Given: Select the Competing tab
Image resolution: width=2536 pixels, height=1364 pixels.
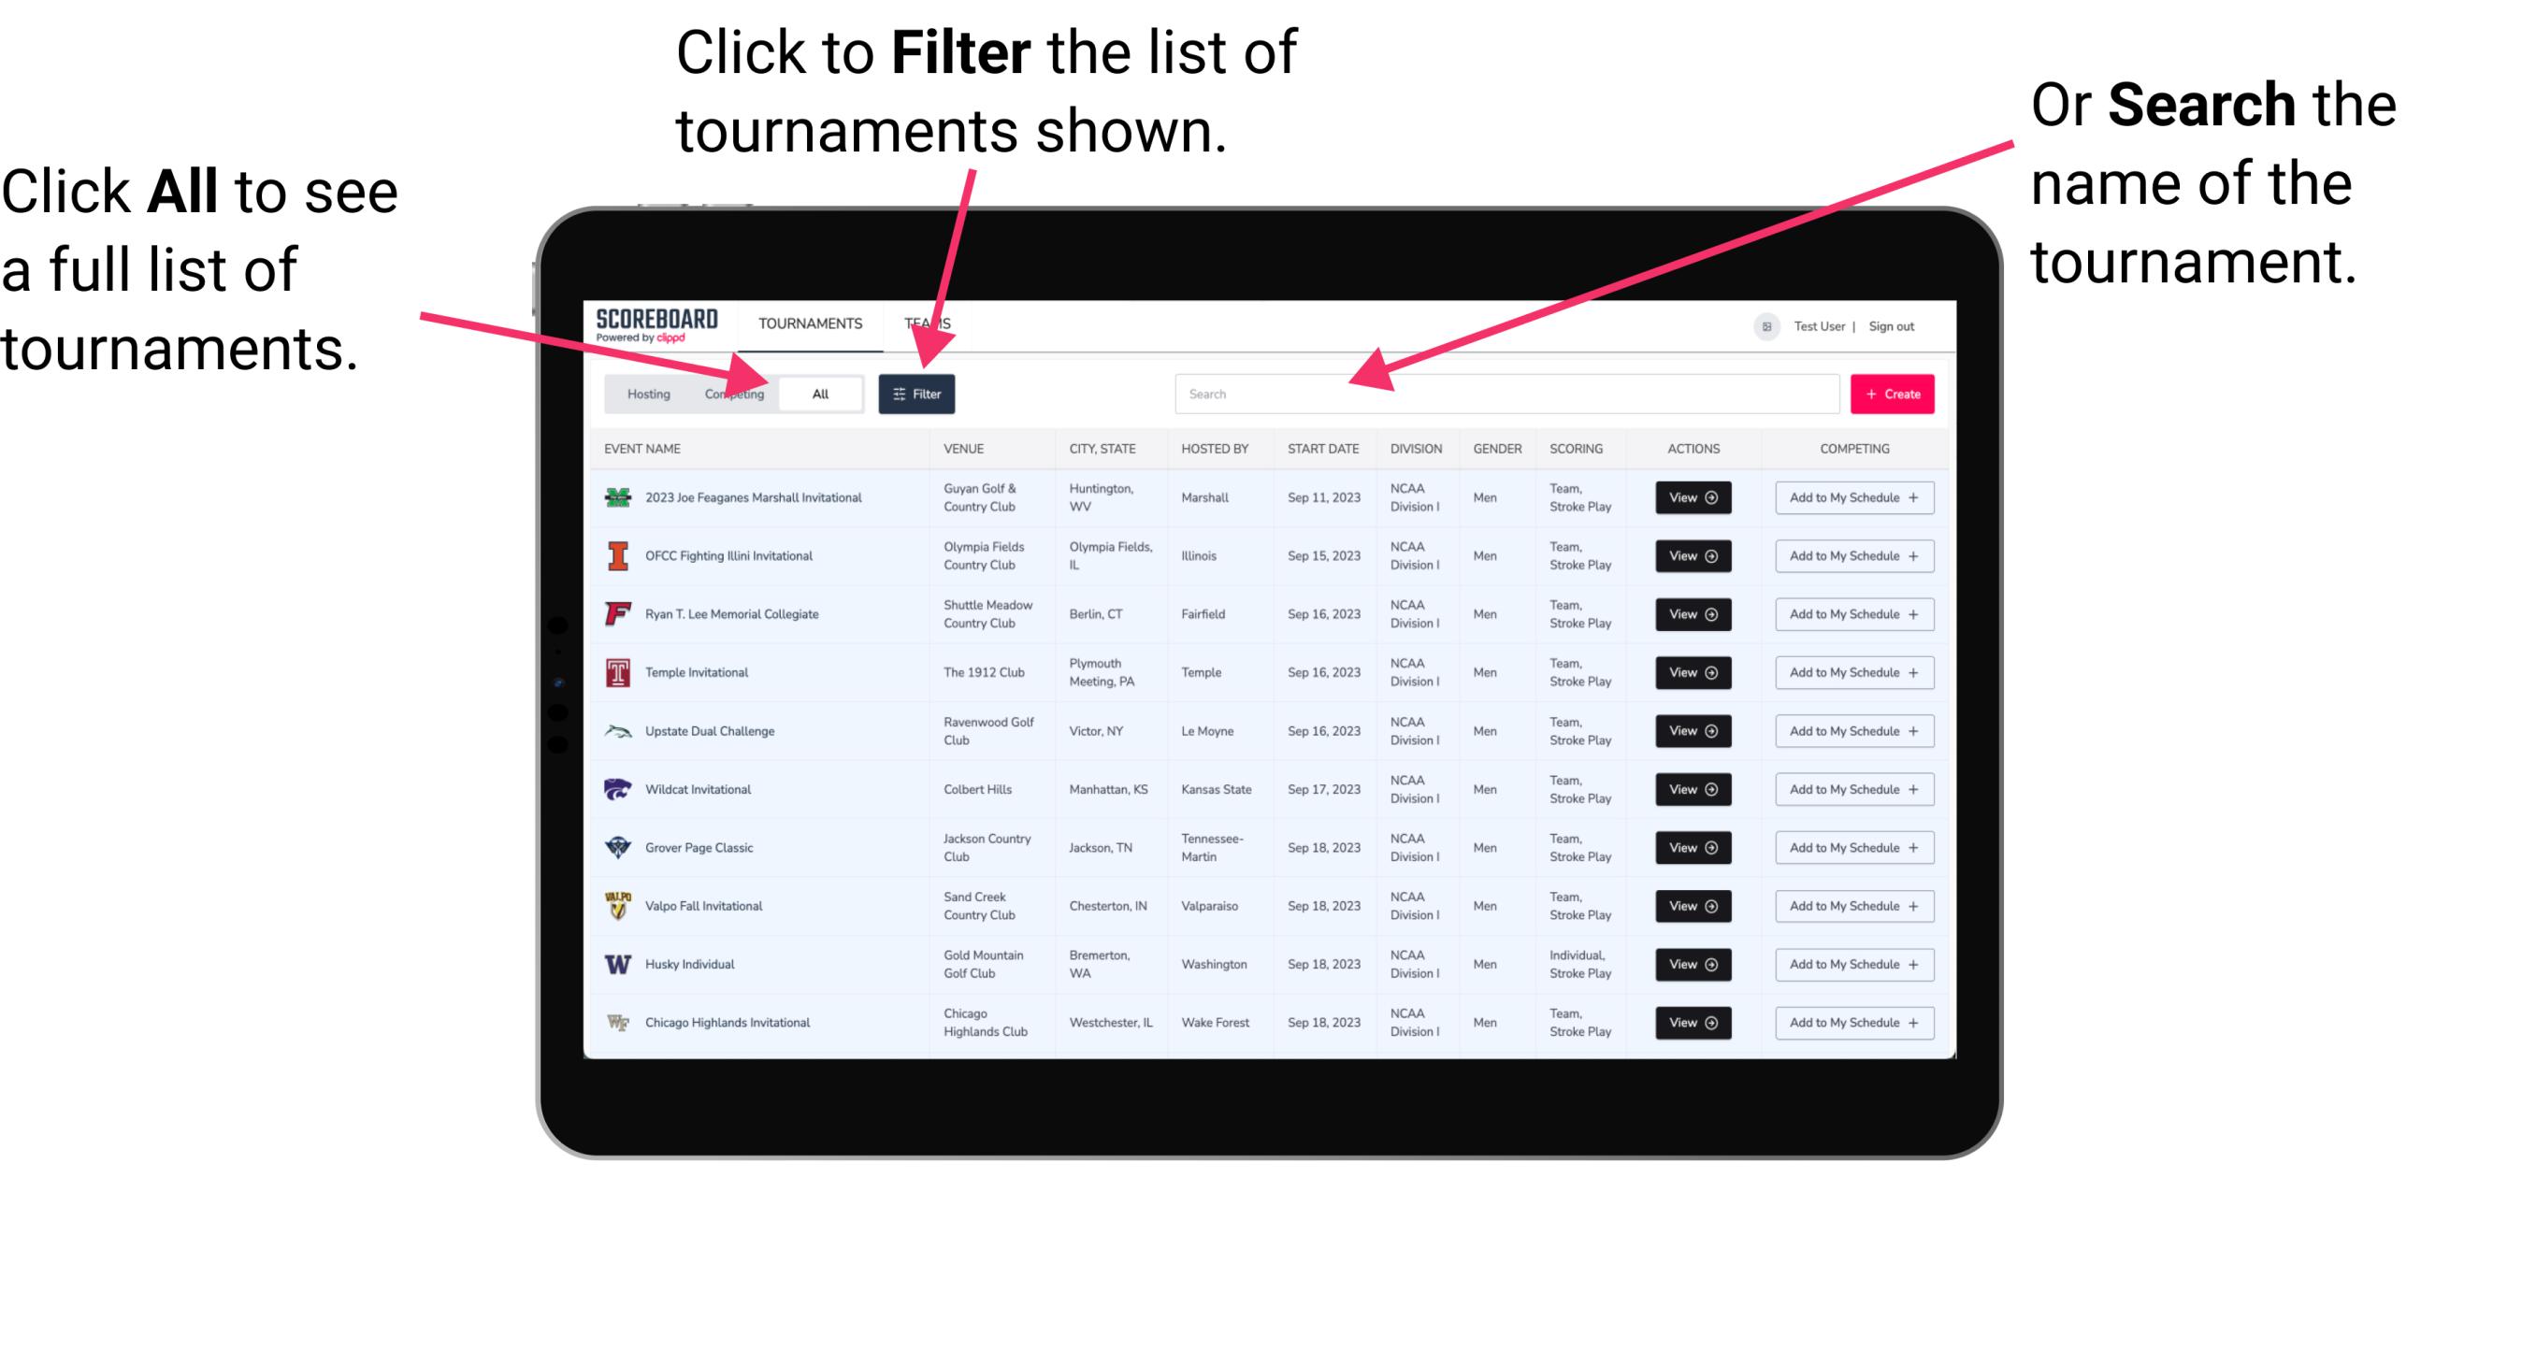Looking at the screenshot, I should pyautogui.click(x=734, y=393).
